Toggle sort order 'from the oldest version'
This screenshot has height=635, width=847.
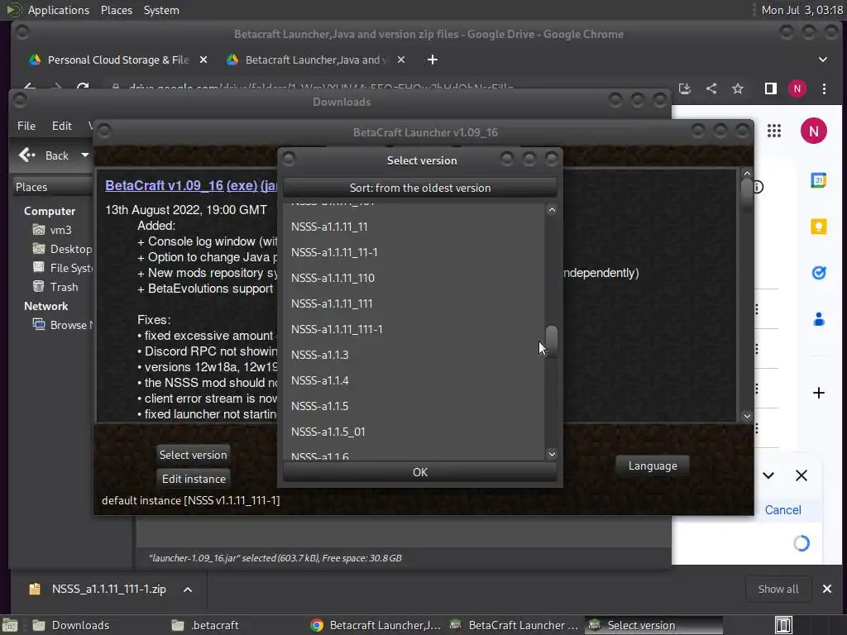[419, 188]
